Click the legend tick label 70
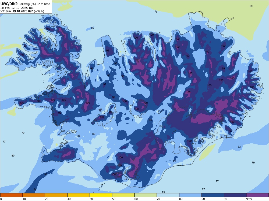This screenshot has height=201, width=269. pyautogui.click(x=158, y=199)
